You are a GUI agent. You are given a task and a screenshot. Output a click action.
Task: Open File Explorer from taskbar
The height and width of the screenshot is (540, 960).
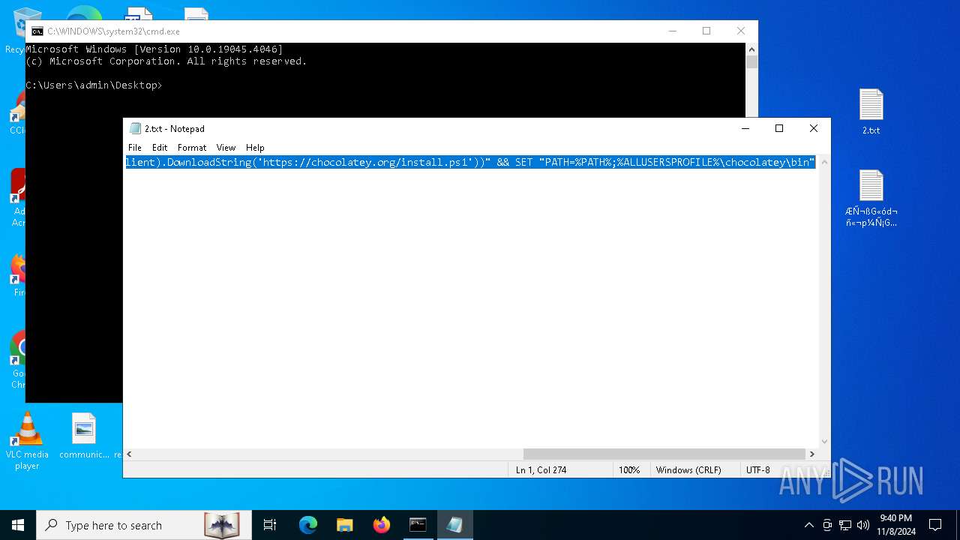(x=345, y=525)
